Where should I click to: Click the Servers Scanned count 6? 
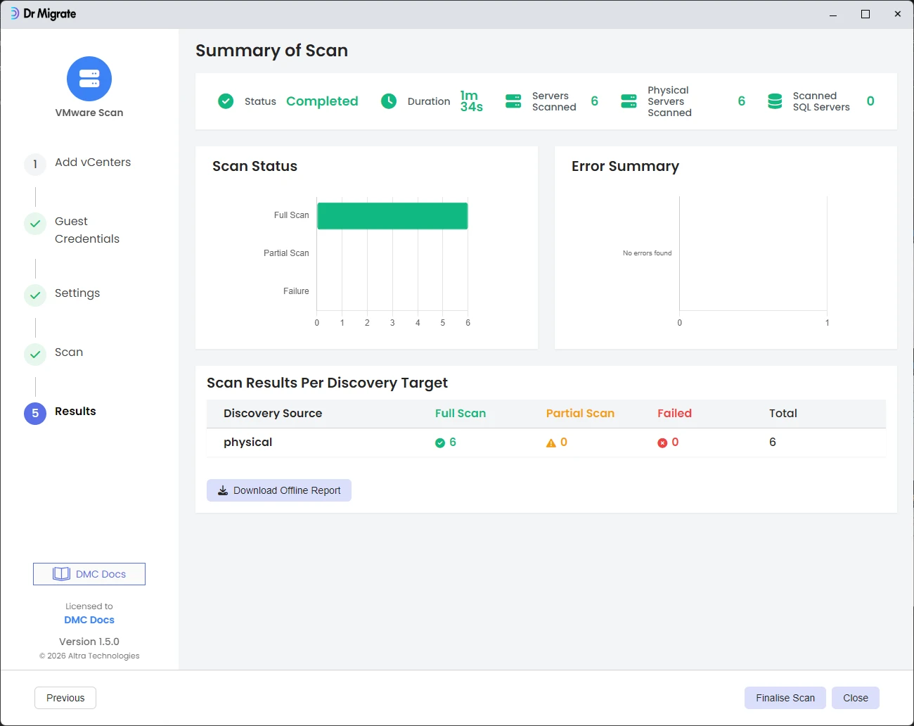coord(595,101)
